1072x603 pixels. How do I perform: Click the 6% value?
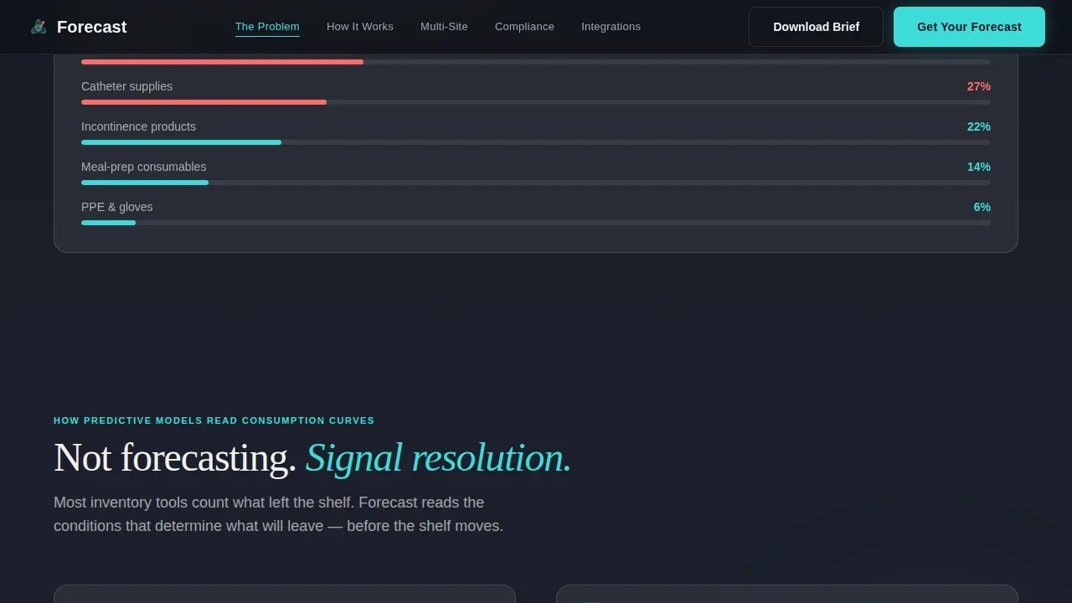pyautogui.click(x=982, y=207)
